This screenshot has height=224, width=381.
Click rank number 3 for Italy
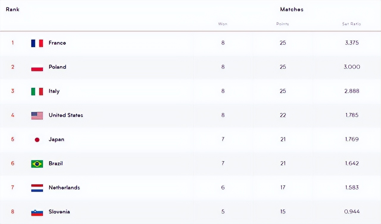pyautogui.click(x=13, y=91)
